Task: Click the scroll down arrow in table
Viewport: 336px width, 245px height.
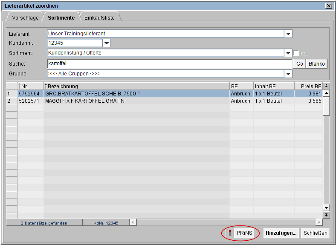Action: coord(327,208)
